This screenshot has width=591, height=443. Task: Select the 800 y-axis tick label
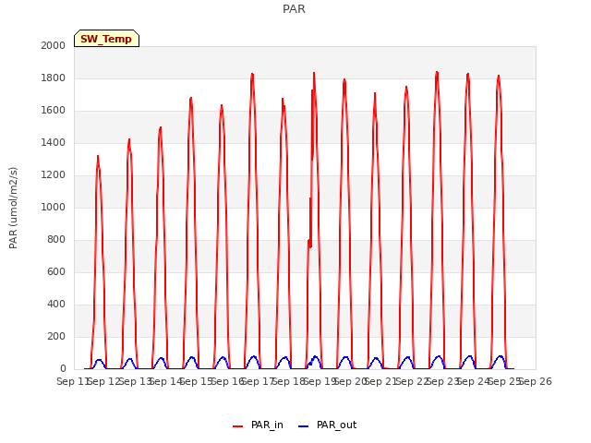[56, 240]
